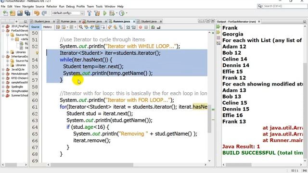Expand the JavaSQLite project node
This screenshot has height=173, width=308.
click(x=3, y=69)
